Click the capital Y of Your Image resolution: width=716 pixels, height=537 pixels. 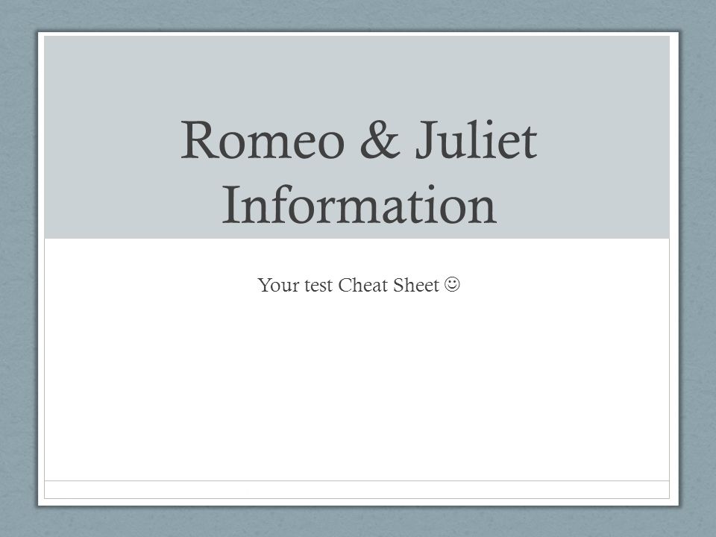(x=265, y=284)
